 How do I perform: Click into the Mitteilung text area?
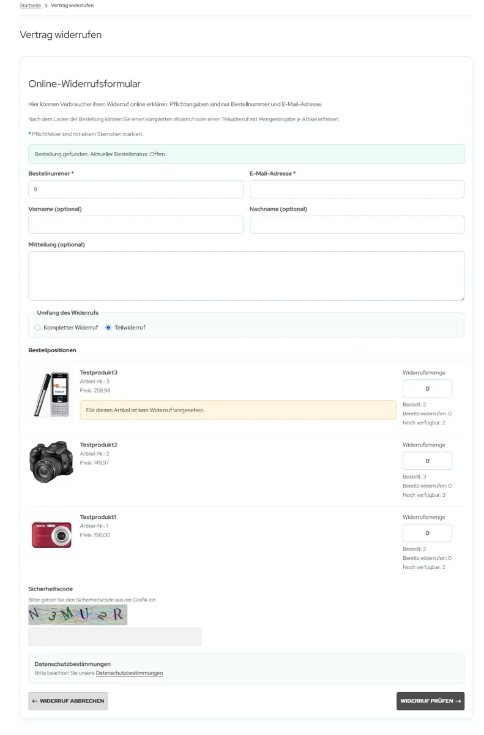[246, 276]
